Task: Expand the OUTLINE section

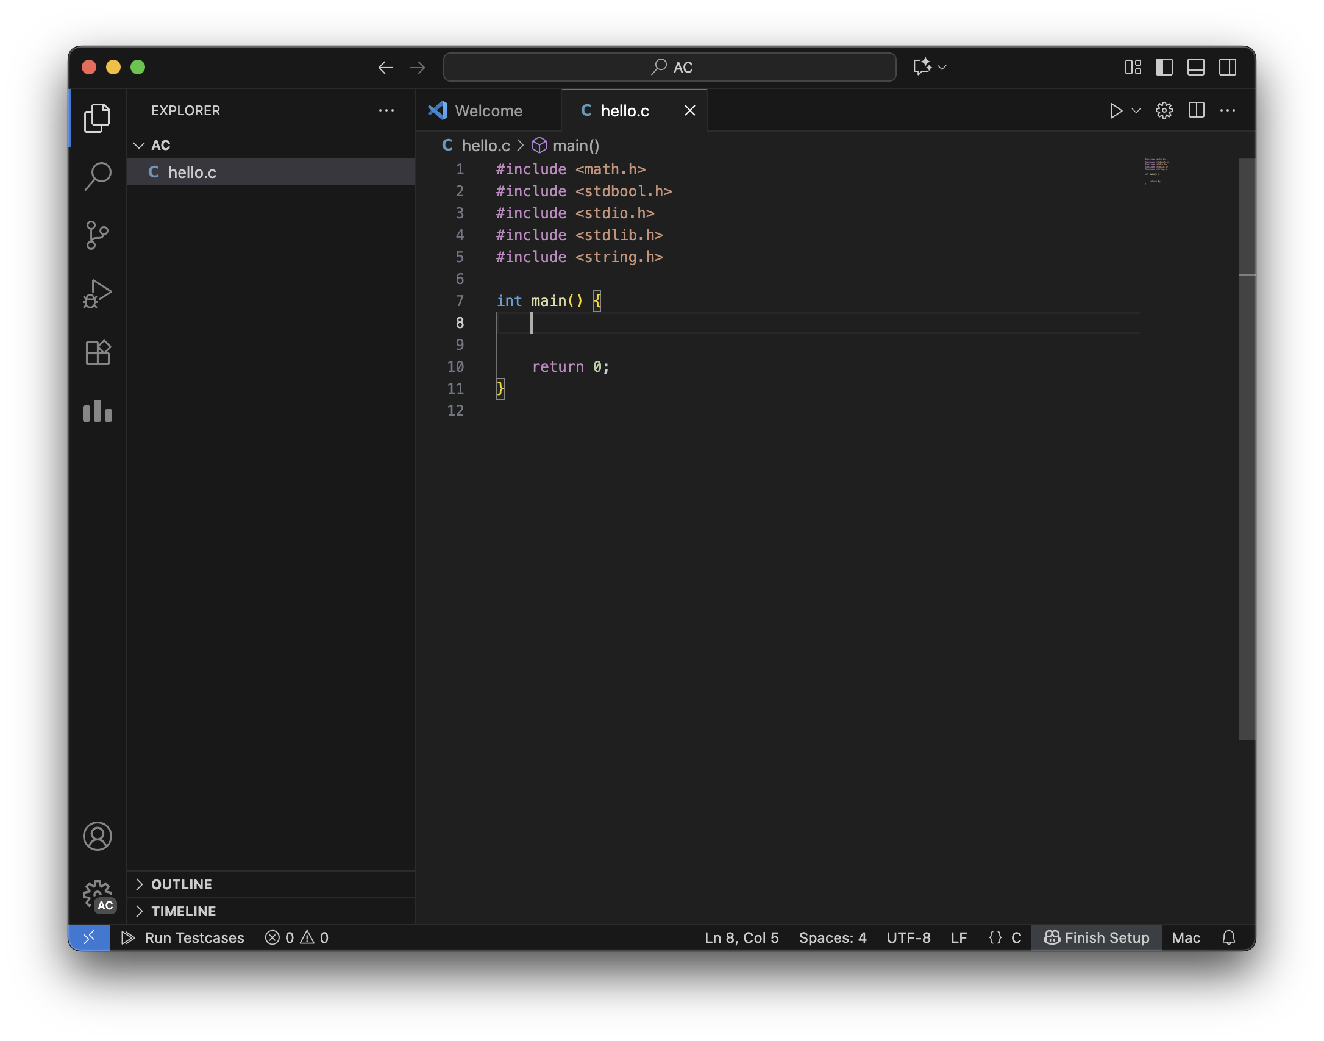Action: (182, 884)
